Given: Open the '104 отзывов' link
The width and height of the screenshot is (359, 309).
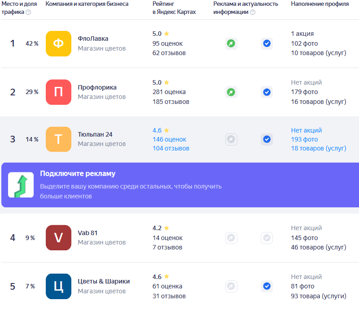Looking at the screenshot, I should coord(171,148).
